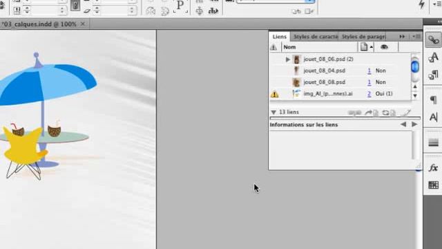This screenshot has width=442, height=249.
Task: Sort links by status warning column
Action: click(273, 47)
